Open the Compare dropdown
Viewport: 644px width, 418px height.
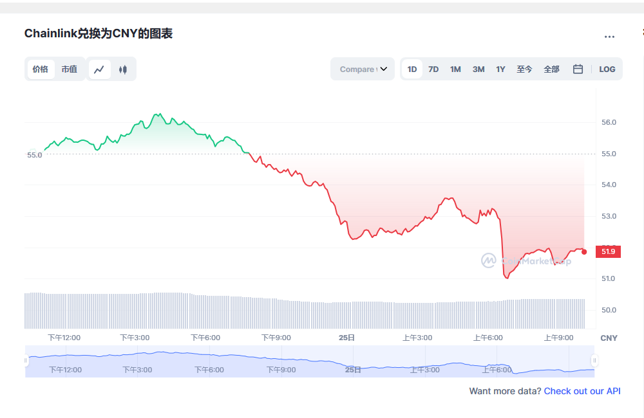tap(363, 69)
